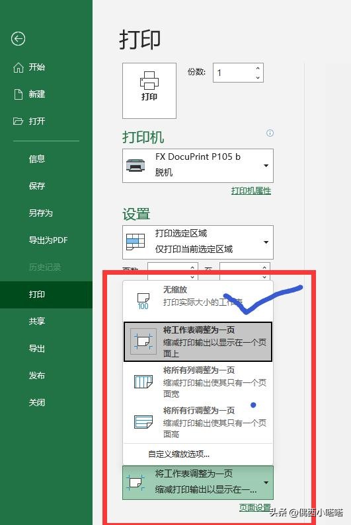351x525 pixels.
Task: Open the FX DocuPrint P105 b printer dropdown
Action: (198, 166)
